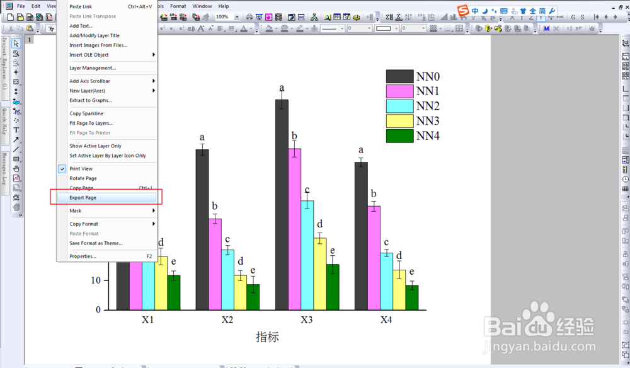Click the New Workbook icon
The height and width of the screenshot is (368, 630).
(x=30, y=17)
